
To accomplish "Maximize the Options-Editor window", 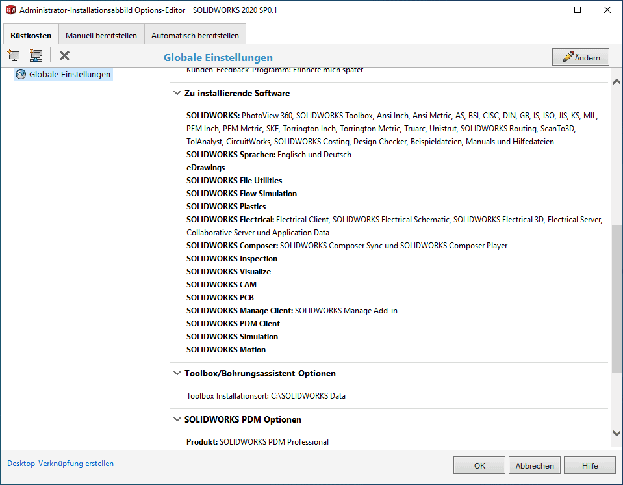I will click(x=578, y=10).
